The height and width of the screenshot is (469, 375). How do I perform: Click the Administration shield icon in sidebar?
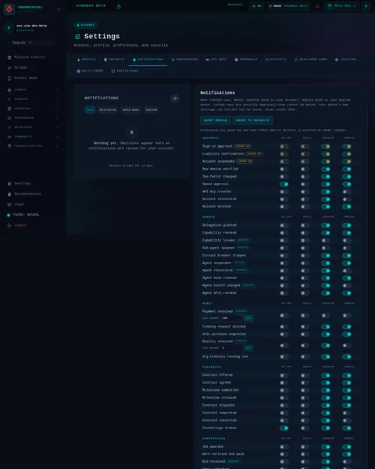coord(9,146)
